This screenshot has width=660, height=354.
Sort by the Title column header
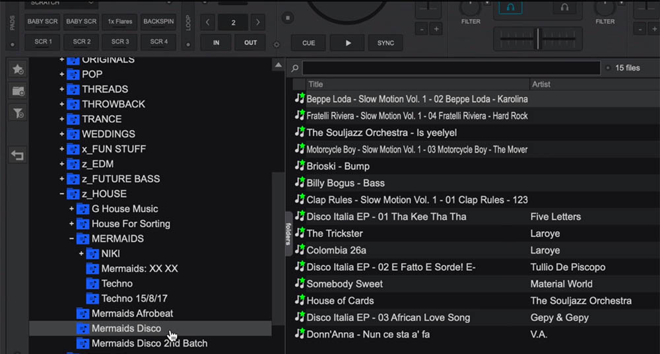pos(418,85)
